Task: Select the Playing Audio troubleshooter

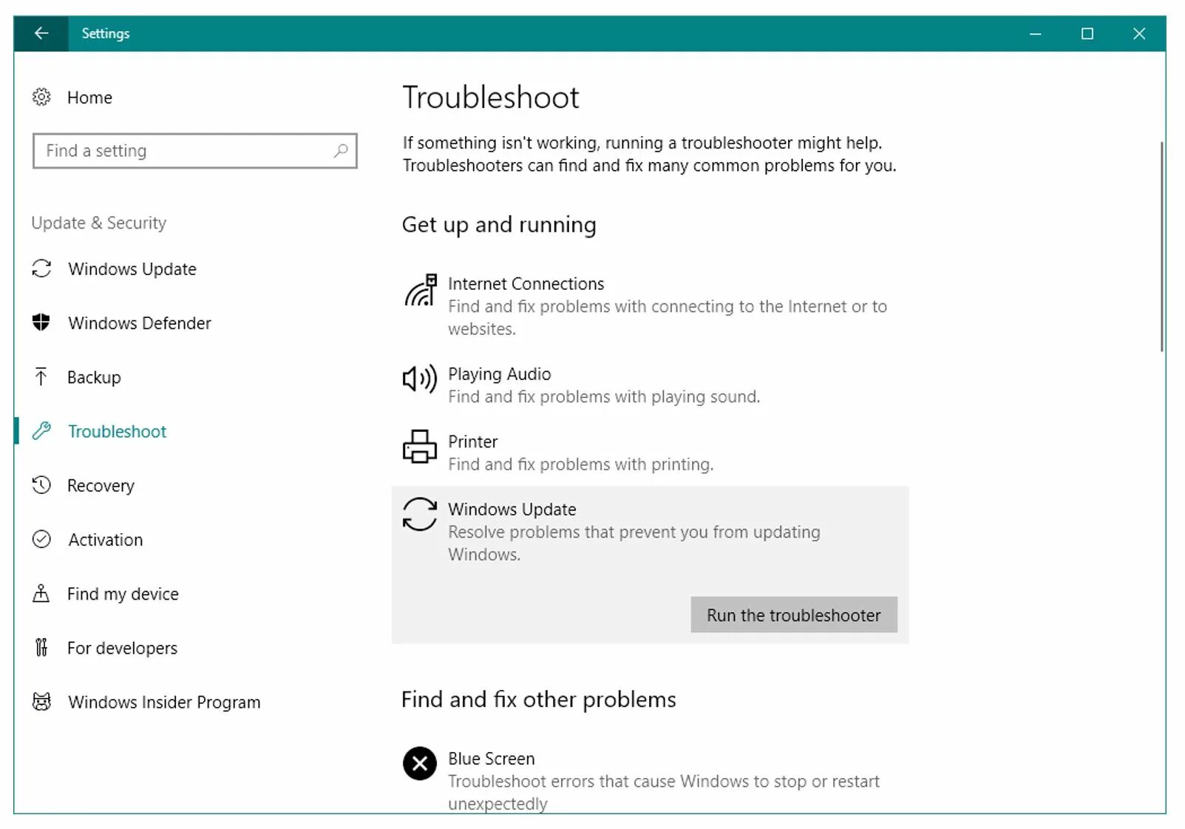Action: tap(650, 385)
